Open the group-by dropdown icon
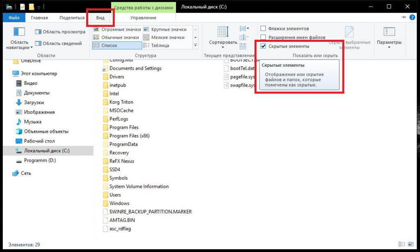This screenshot has width=420, height=252. tap(244, 28)
